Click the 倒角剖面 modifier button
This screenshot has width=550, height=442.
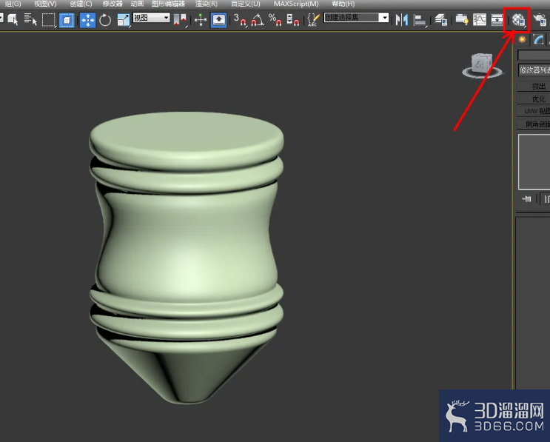tap(534, 124)
